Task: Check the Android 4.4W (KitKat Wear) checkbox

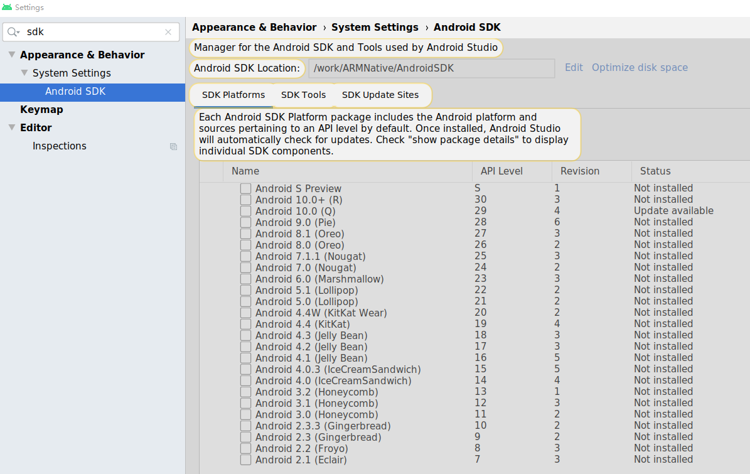Action: tap(245, 313)
